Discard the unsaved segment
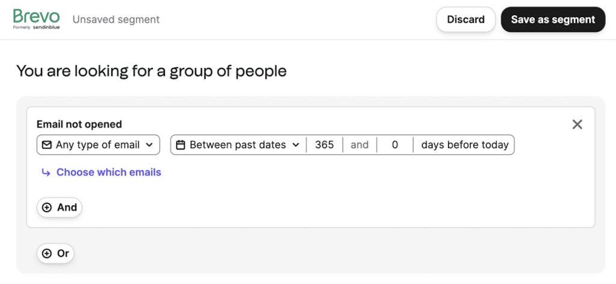Image resolution: width=616 pixels, height=284 pixels. coord(466,19)
